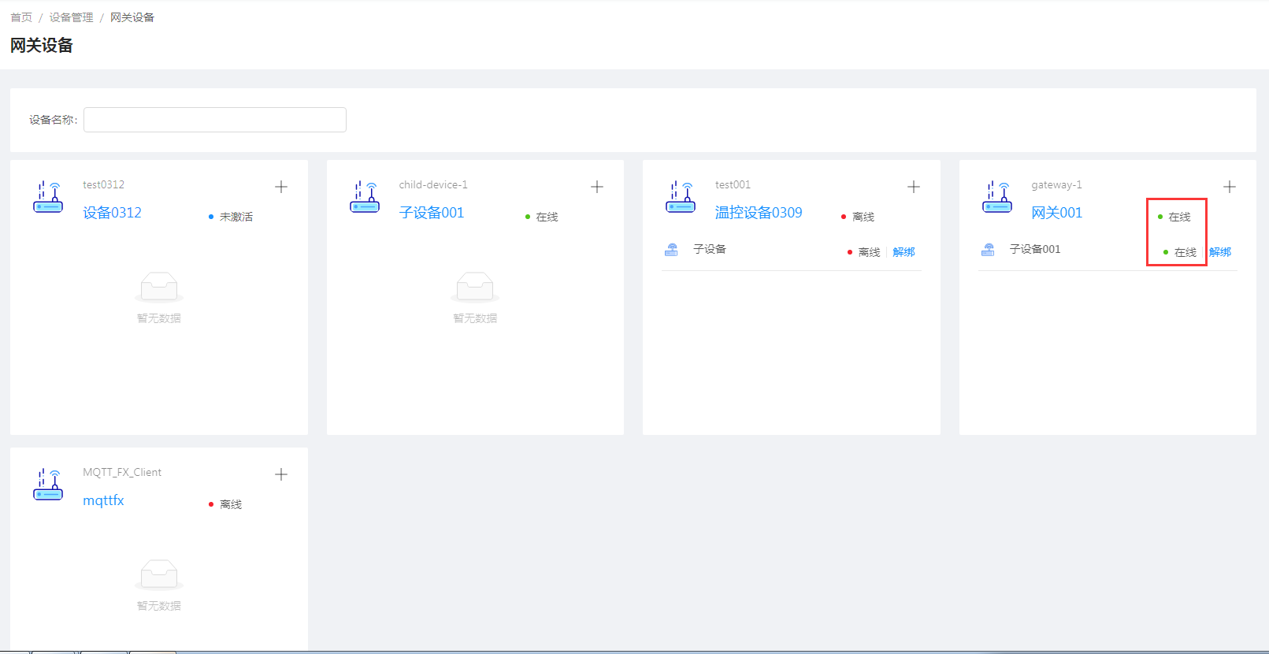This screenshot has width=1269, height=654.
Task: Focus the 设备名称 search input field
Action: (x=215, y=120)
